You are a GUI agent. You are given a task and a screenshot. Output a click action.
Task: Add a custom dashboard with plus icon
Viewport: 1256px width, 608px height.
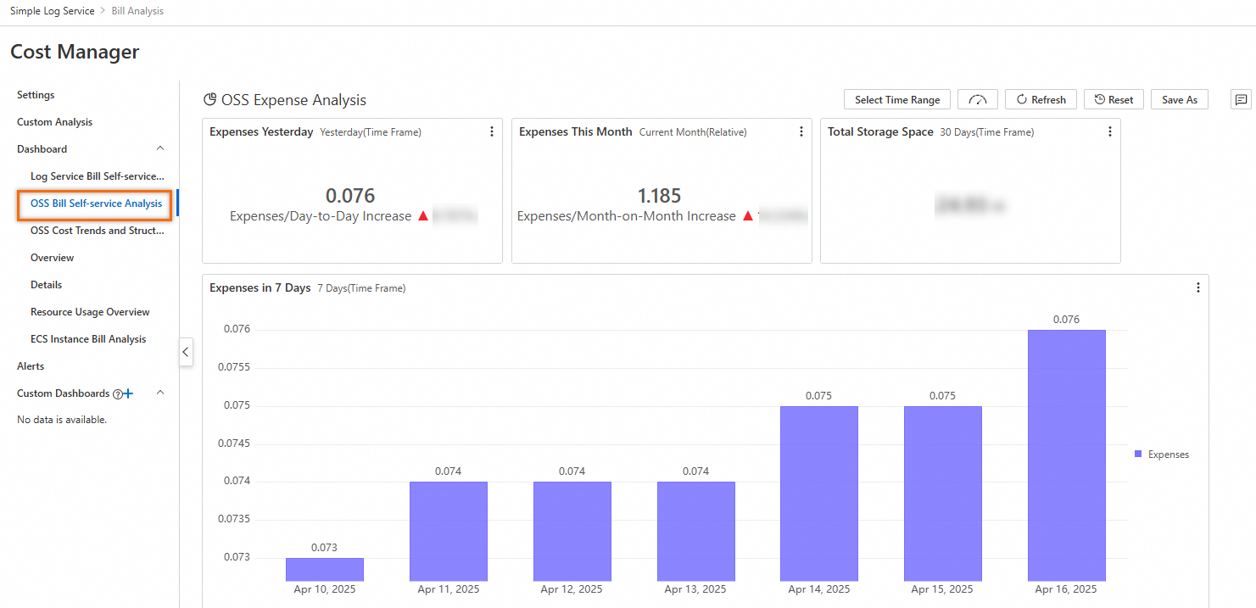point(129,393)
